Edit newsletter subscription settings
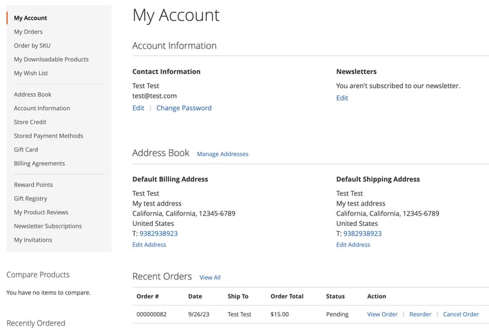The width and height of the screenshot is (489, 331). [342, 98]
